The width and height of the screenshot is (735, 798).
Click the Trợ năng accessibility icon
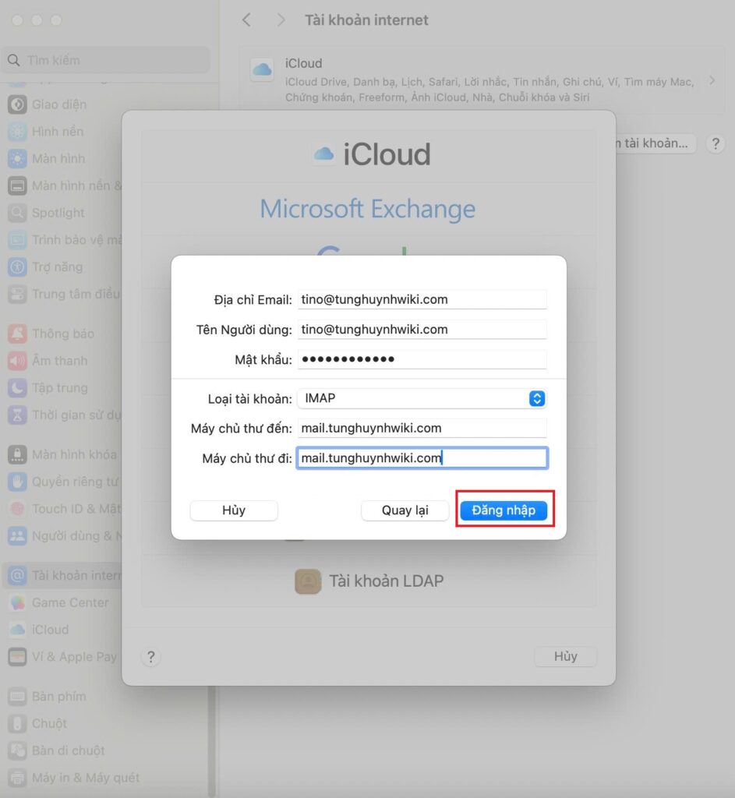point(17,267)
